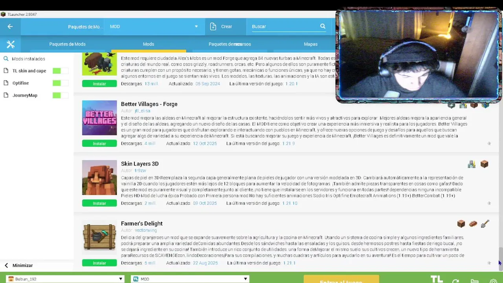503x283 pixels.
Task: Click the shovel category icon for Farmer's Delight
Action: [x=485, y=224]
